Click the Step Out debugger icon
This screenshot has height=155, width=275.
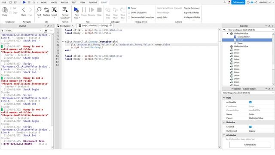pos(123,10)
